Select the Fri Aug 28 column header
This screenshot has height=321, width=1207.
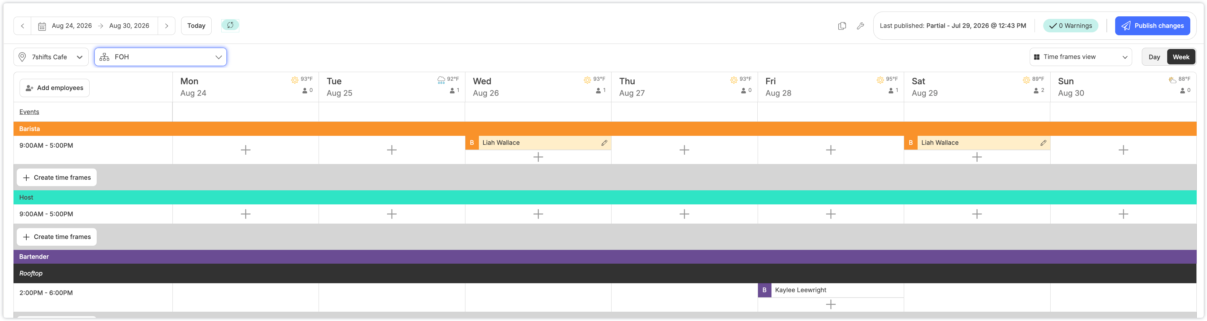click(x=831, y=87)
